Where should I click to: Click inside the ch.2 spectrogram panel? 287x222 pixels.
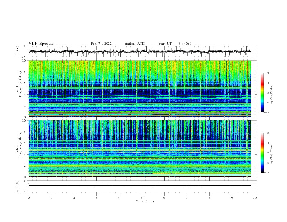[140, 149]
